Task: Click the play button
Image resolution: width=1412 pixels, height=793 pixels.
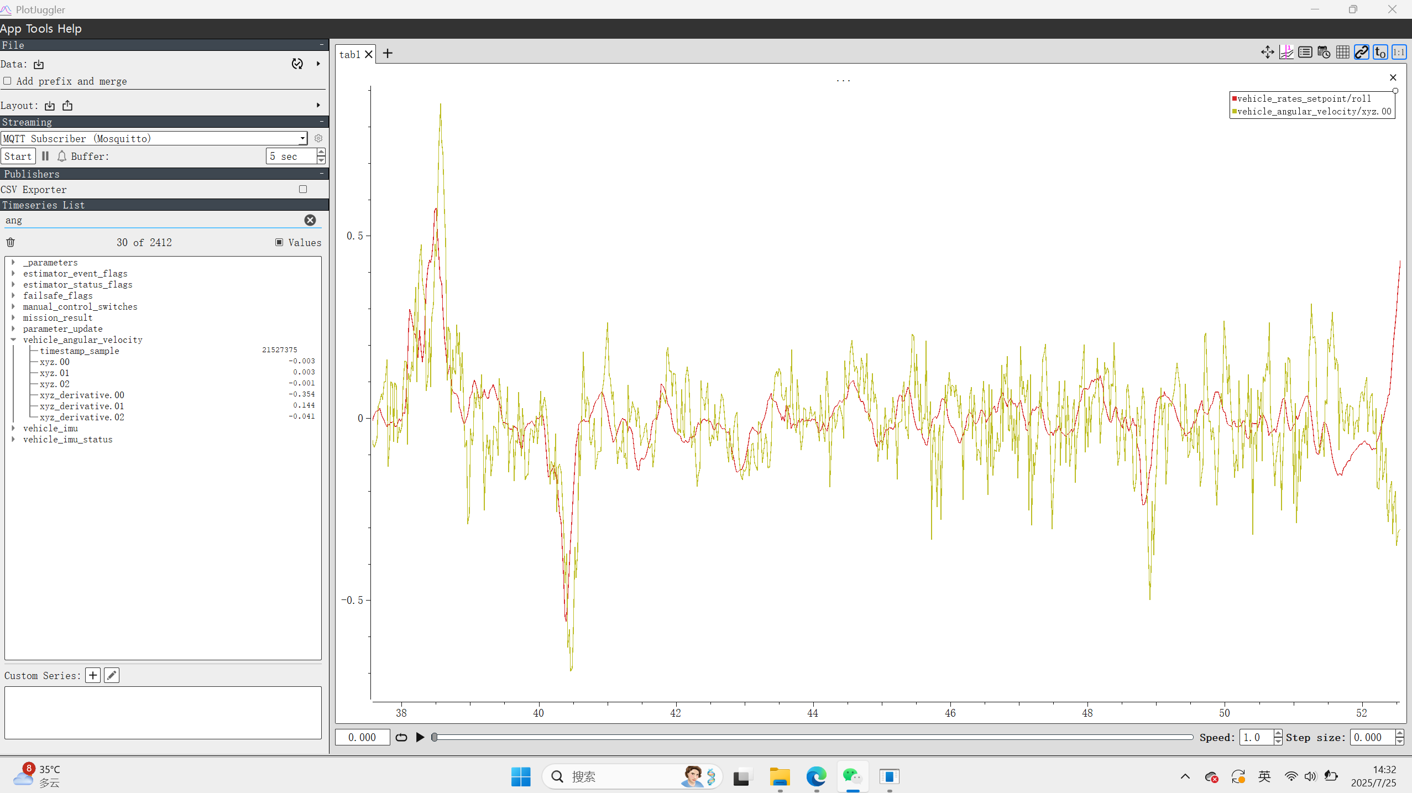Action: click(420, 738)
